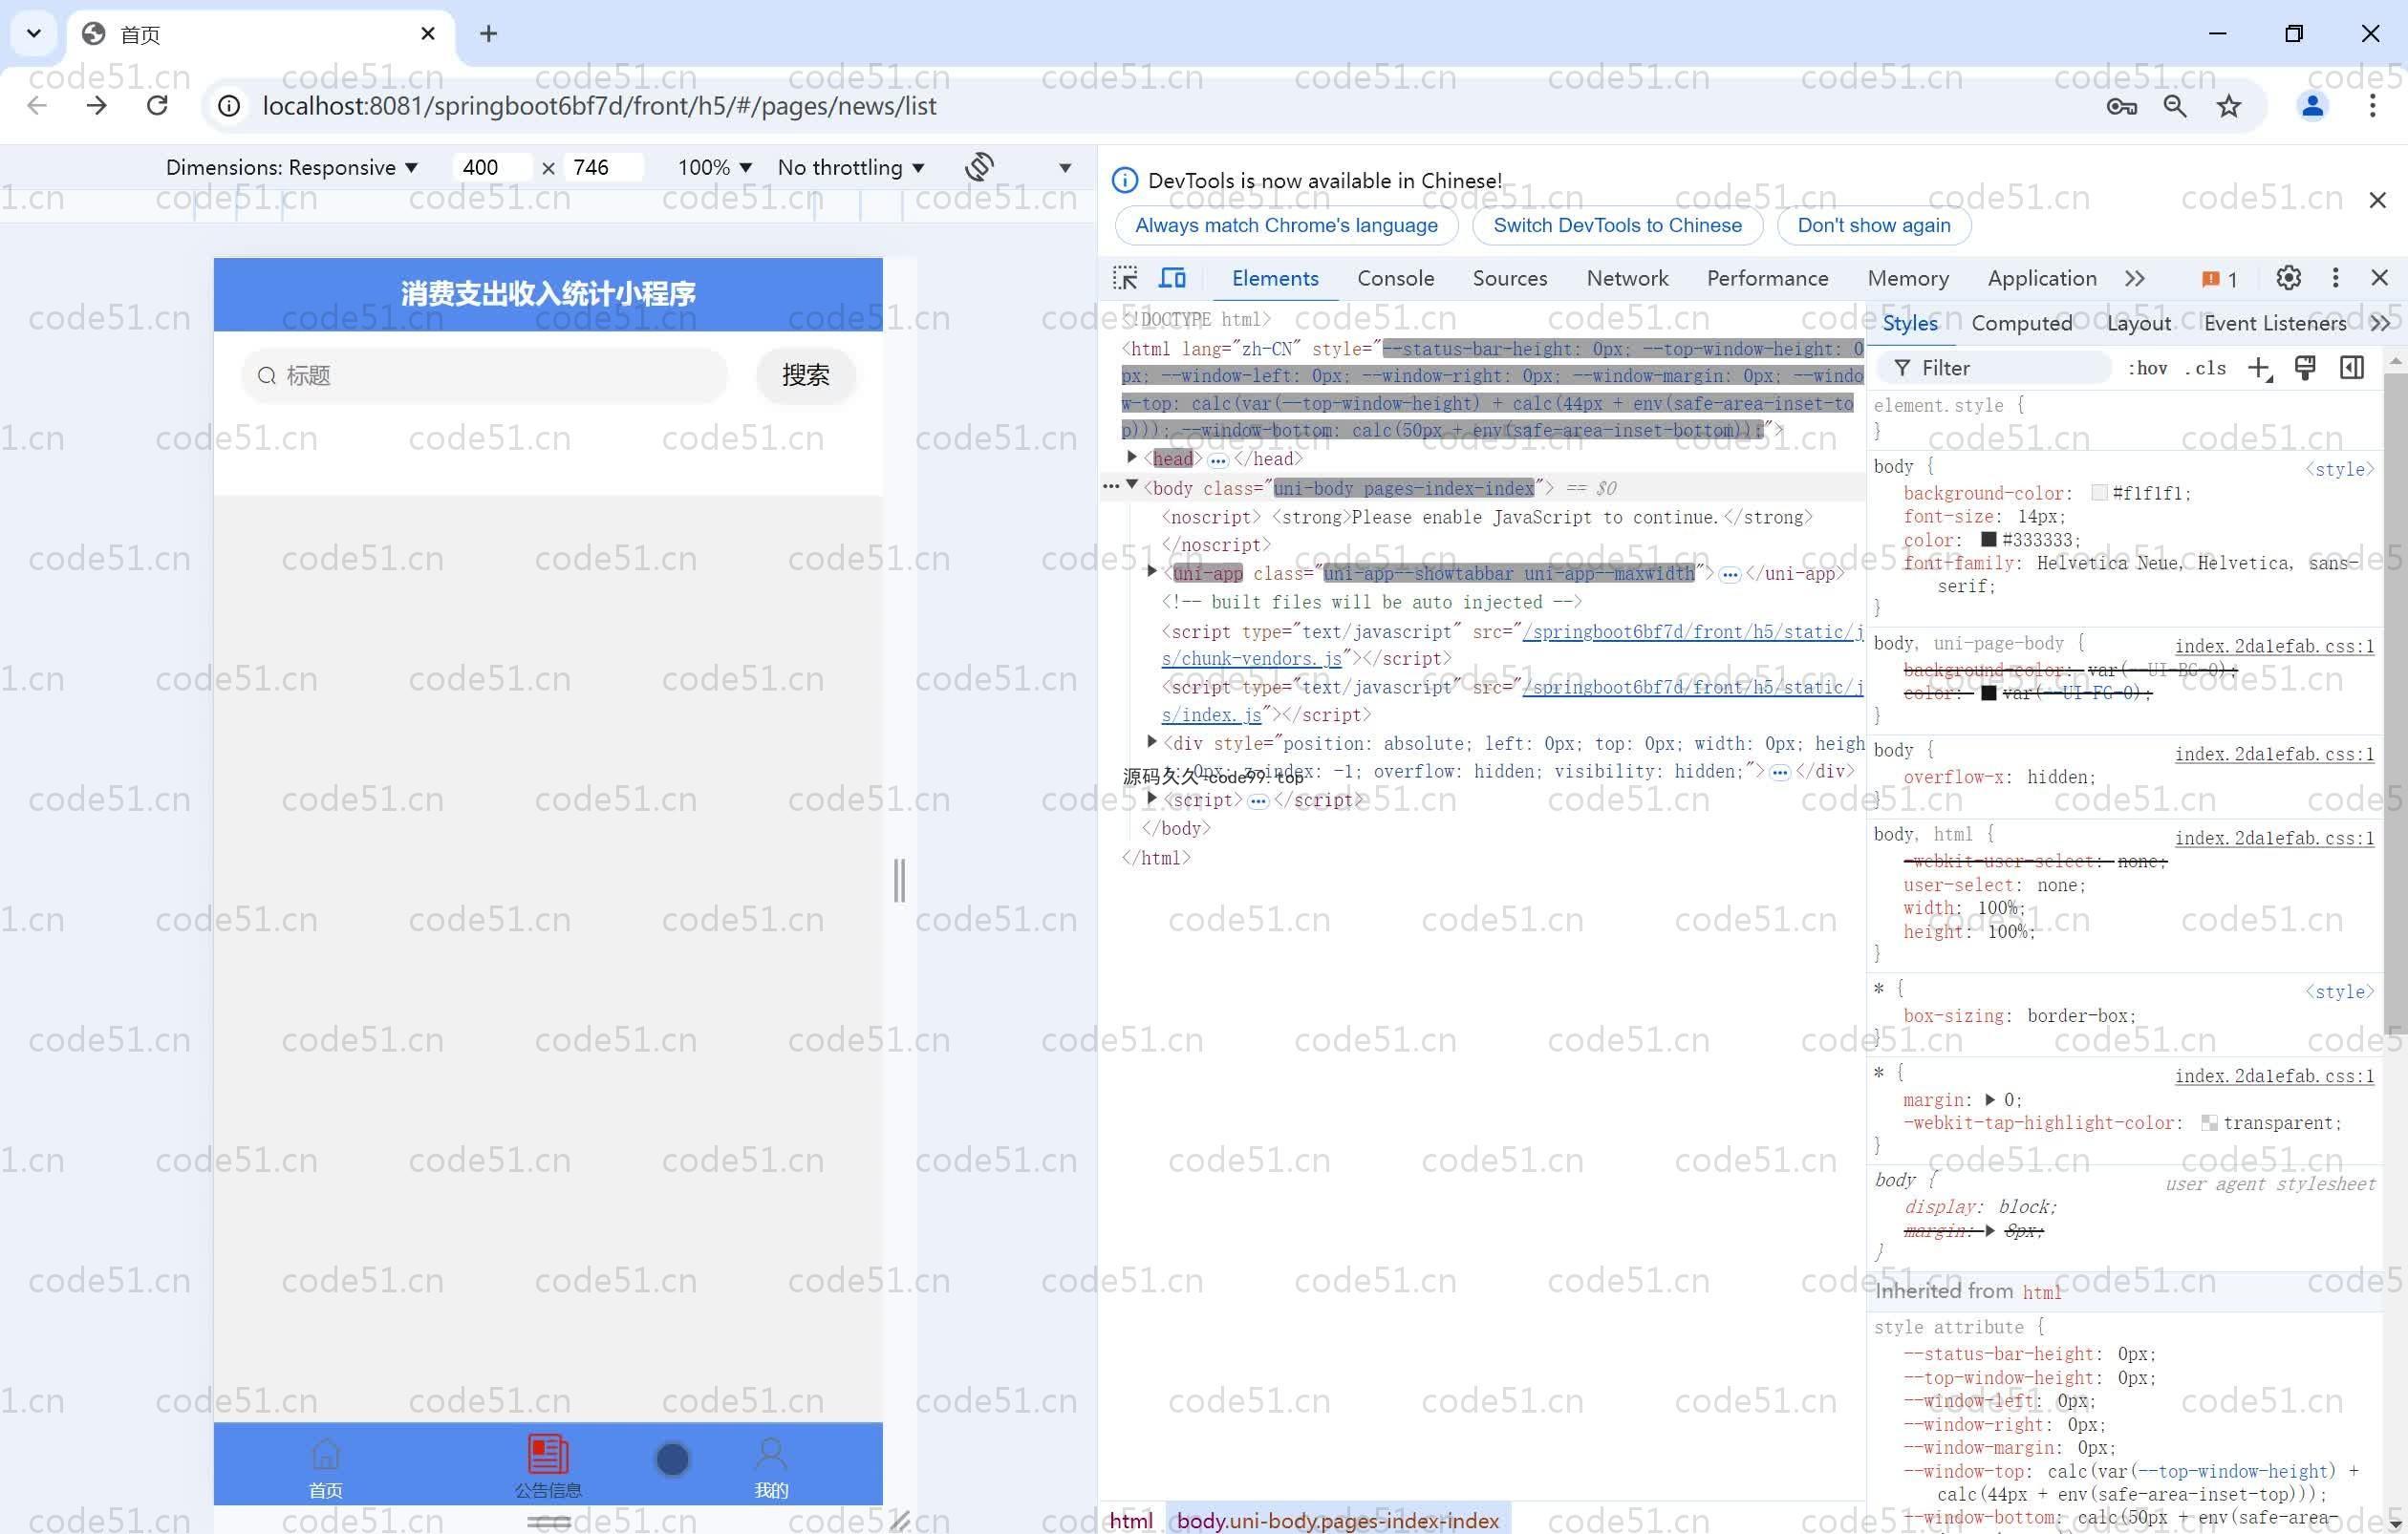Click the 搜索 search button
Image resolution: width=2408 pixels, height=1534 pixels.
point(806,375)
